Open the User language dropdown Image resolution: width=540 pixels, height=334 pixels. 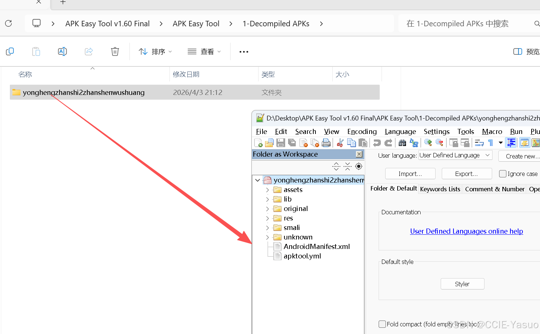(455, 155)
